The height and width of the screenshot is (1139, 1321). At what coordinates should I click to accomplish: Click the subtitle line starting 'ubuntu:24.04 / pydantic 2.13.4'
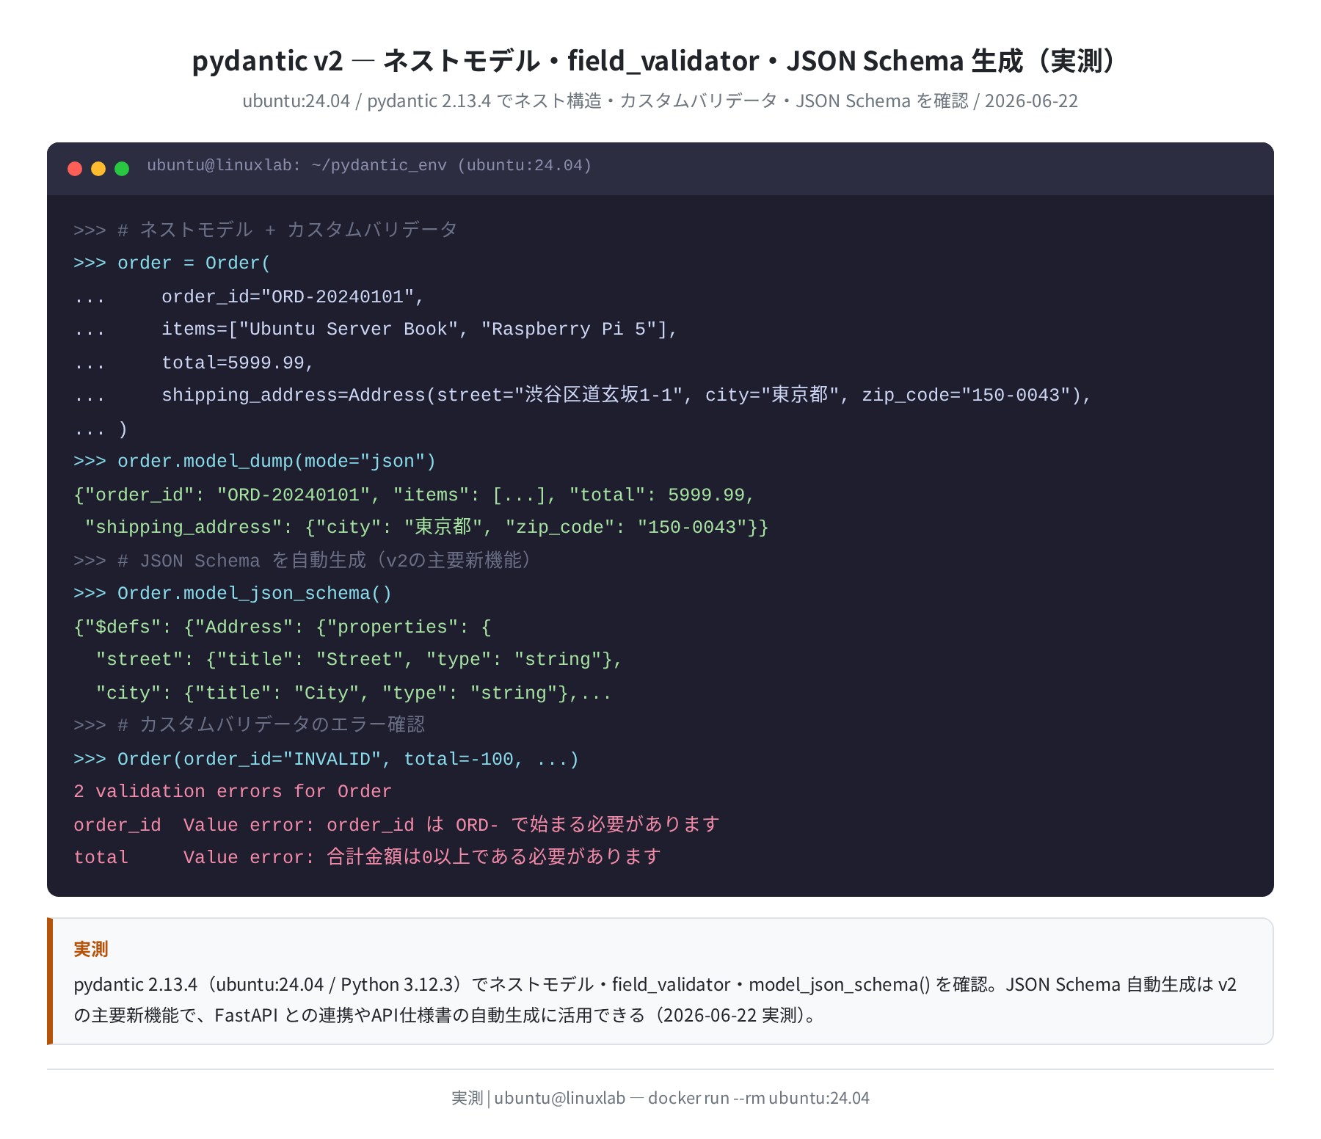660,101
